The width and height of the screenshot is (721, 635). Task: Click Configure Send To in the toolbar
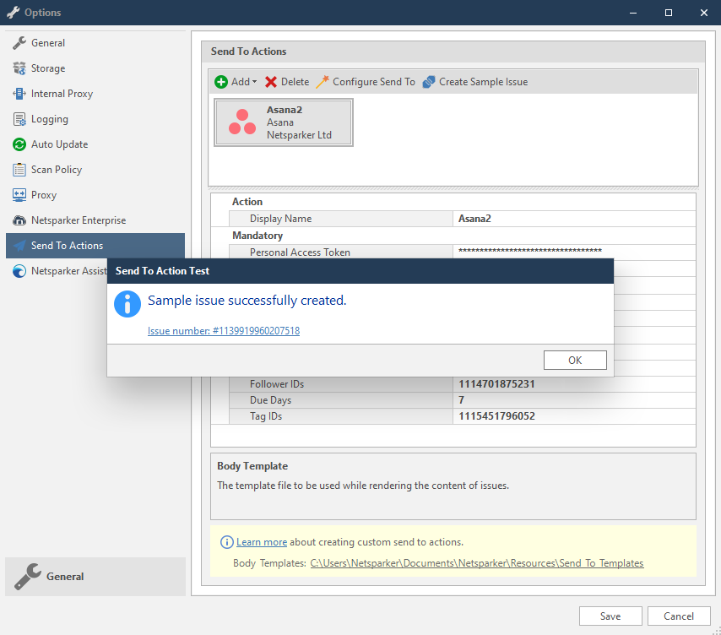pyautogui.click(x=365, y=81)
